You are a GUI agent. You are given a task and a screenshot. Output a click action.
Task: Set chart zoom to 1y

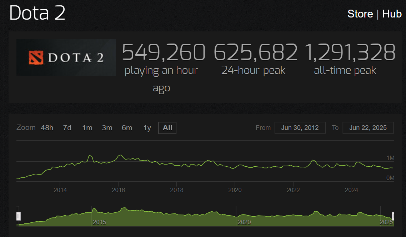(147, 128)
